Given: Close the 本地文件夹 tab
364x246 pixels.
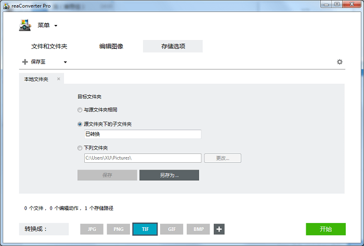Looking at the screenshot, I should pos(59,79).
